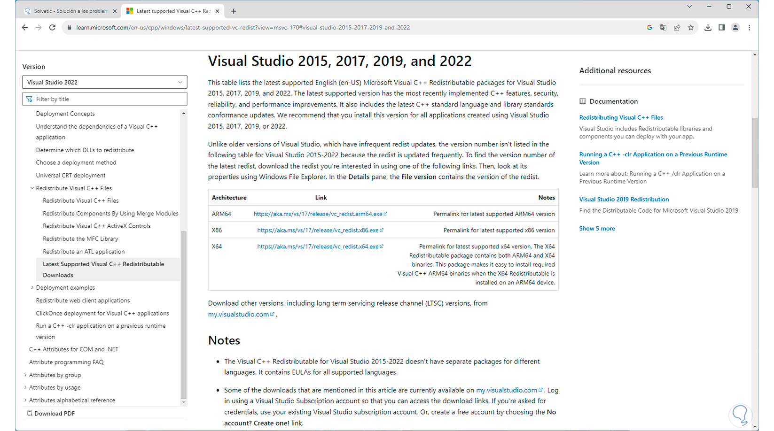Viewport: 774px width, 431px height.
Task: Reload the current page
Action: (x=52, y=28)
